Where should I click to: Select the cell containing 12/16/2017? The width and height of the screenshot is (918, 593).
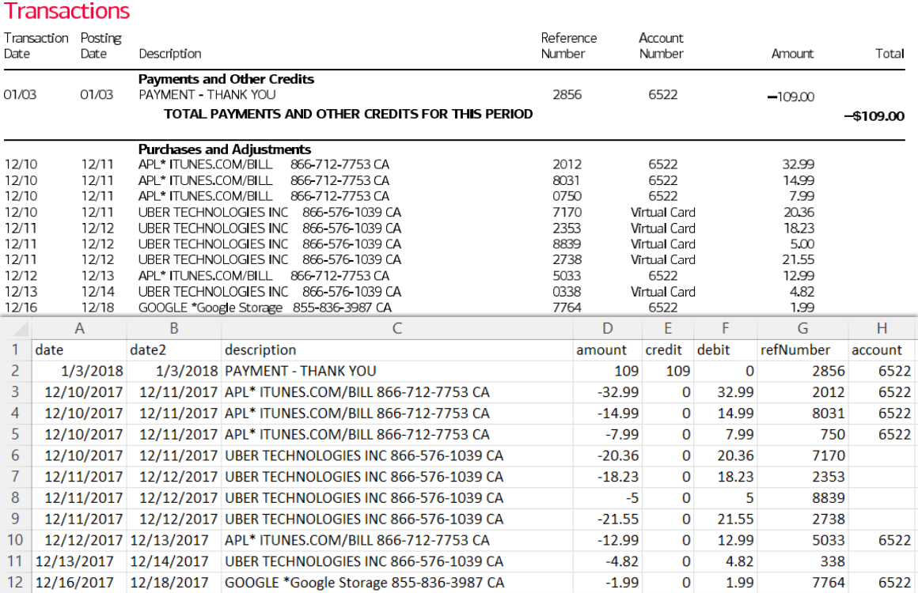(79, 582)
